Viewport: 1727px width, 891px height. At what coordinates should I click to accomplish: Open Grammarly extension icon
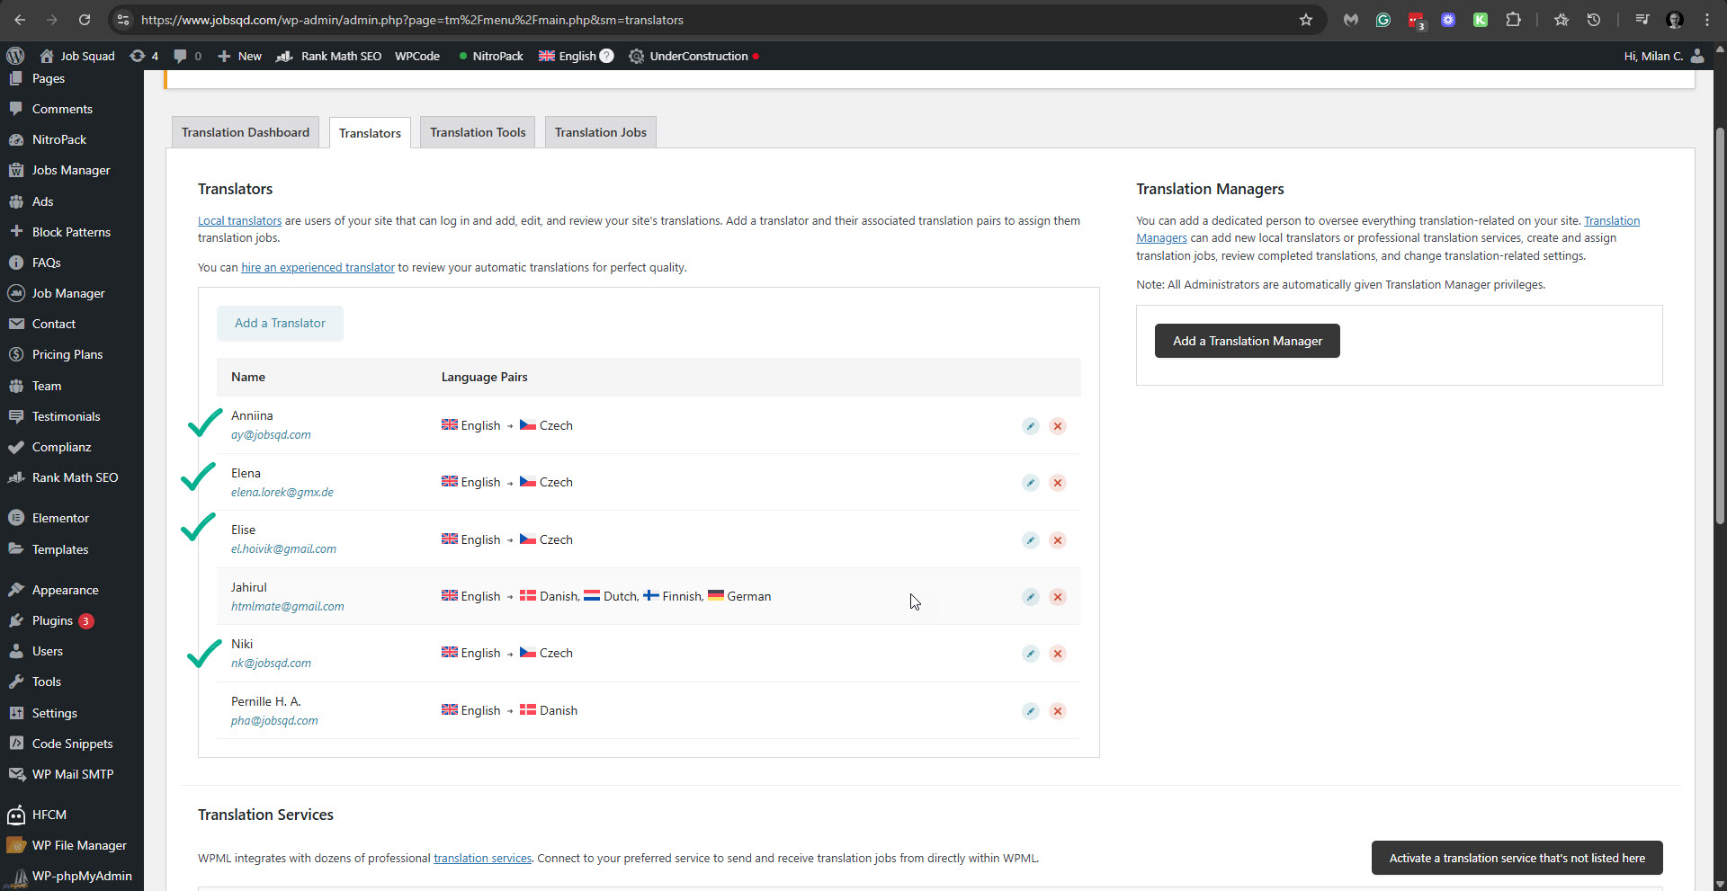(x=1383, y=20)
